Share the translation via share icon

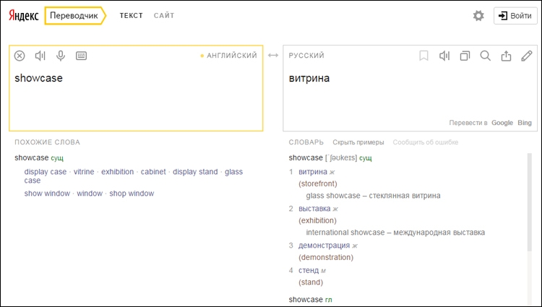click(x=506, y=56)
